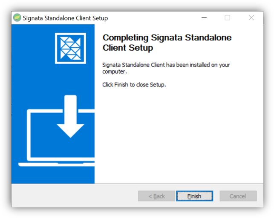Click empty white space below the instructions
Screen dimensions: 274x218
point(179,136)
